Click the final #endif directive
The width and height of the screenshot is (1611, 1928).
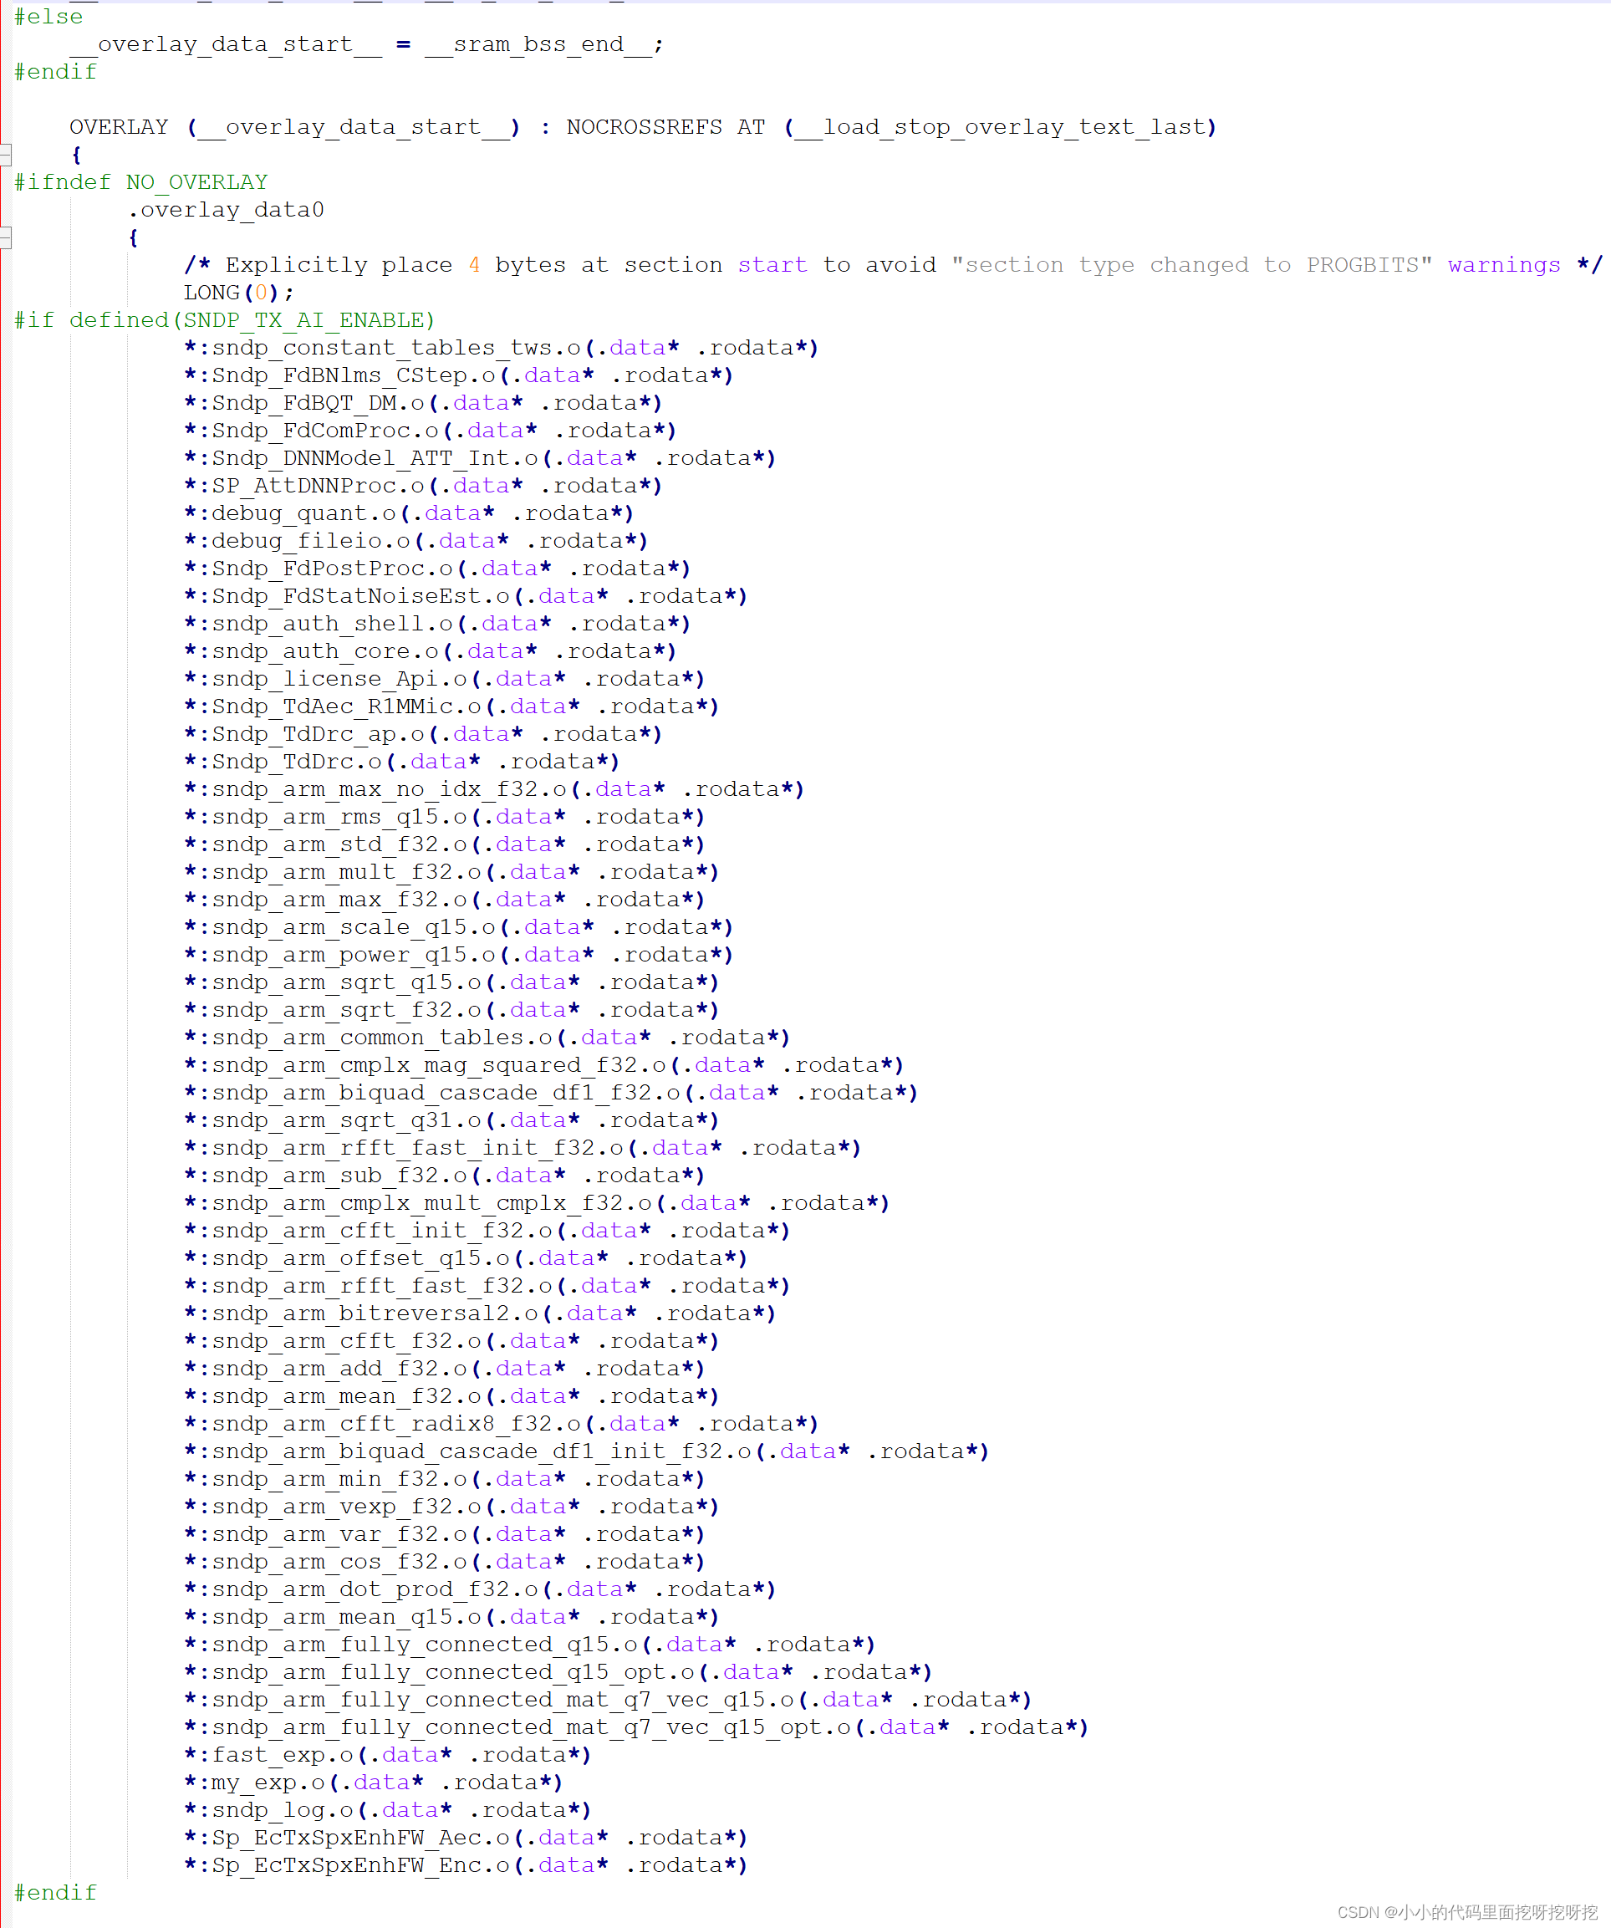(x=55, y=1892)
